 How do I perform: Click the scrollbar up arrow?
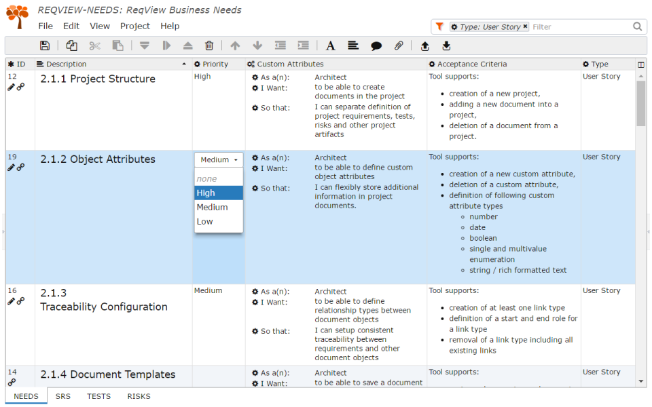pyautogui.click(x=640, y=76)
